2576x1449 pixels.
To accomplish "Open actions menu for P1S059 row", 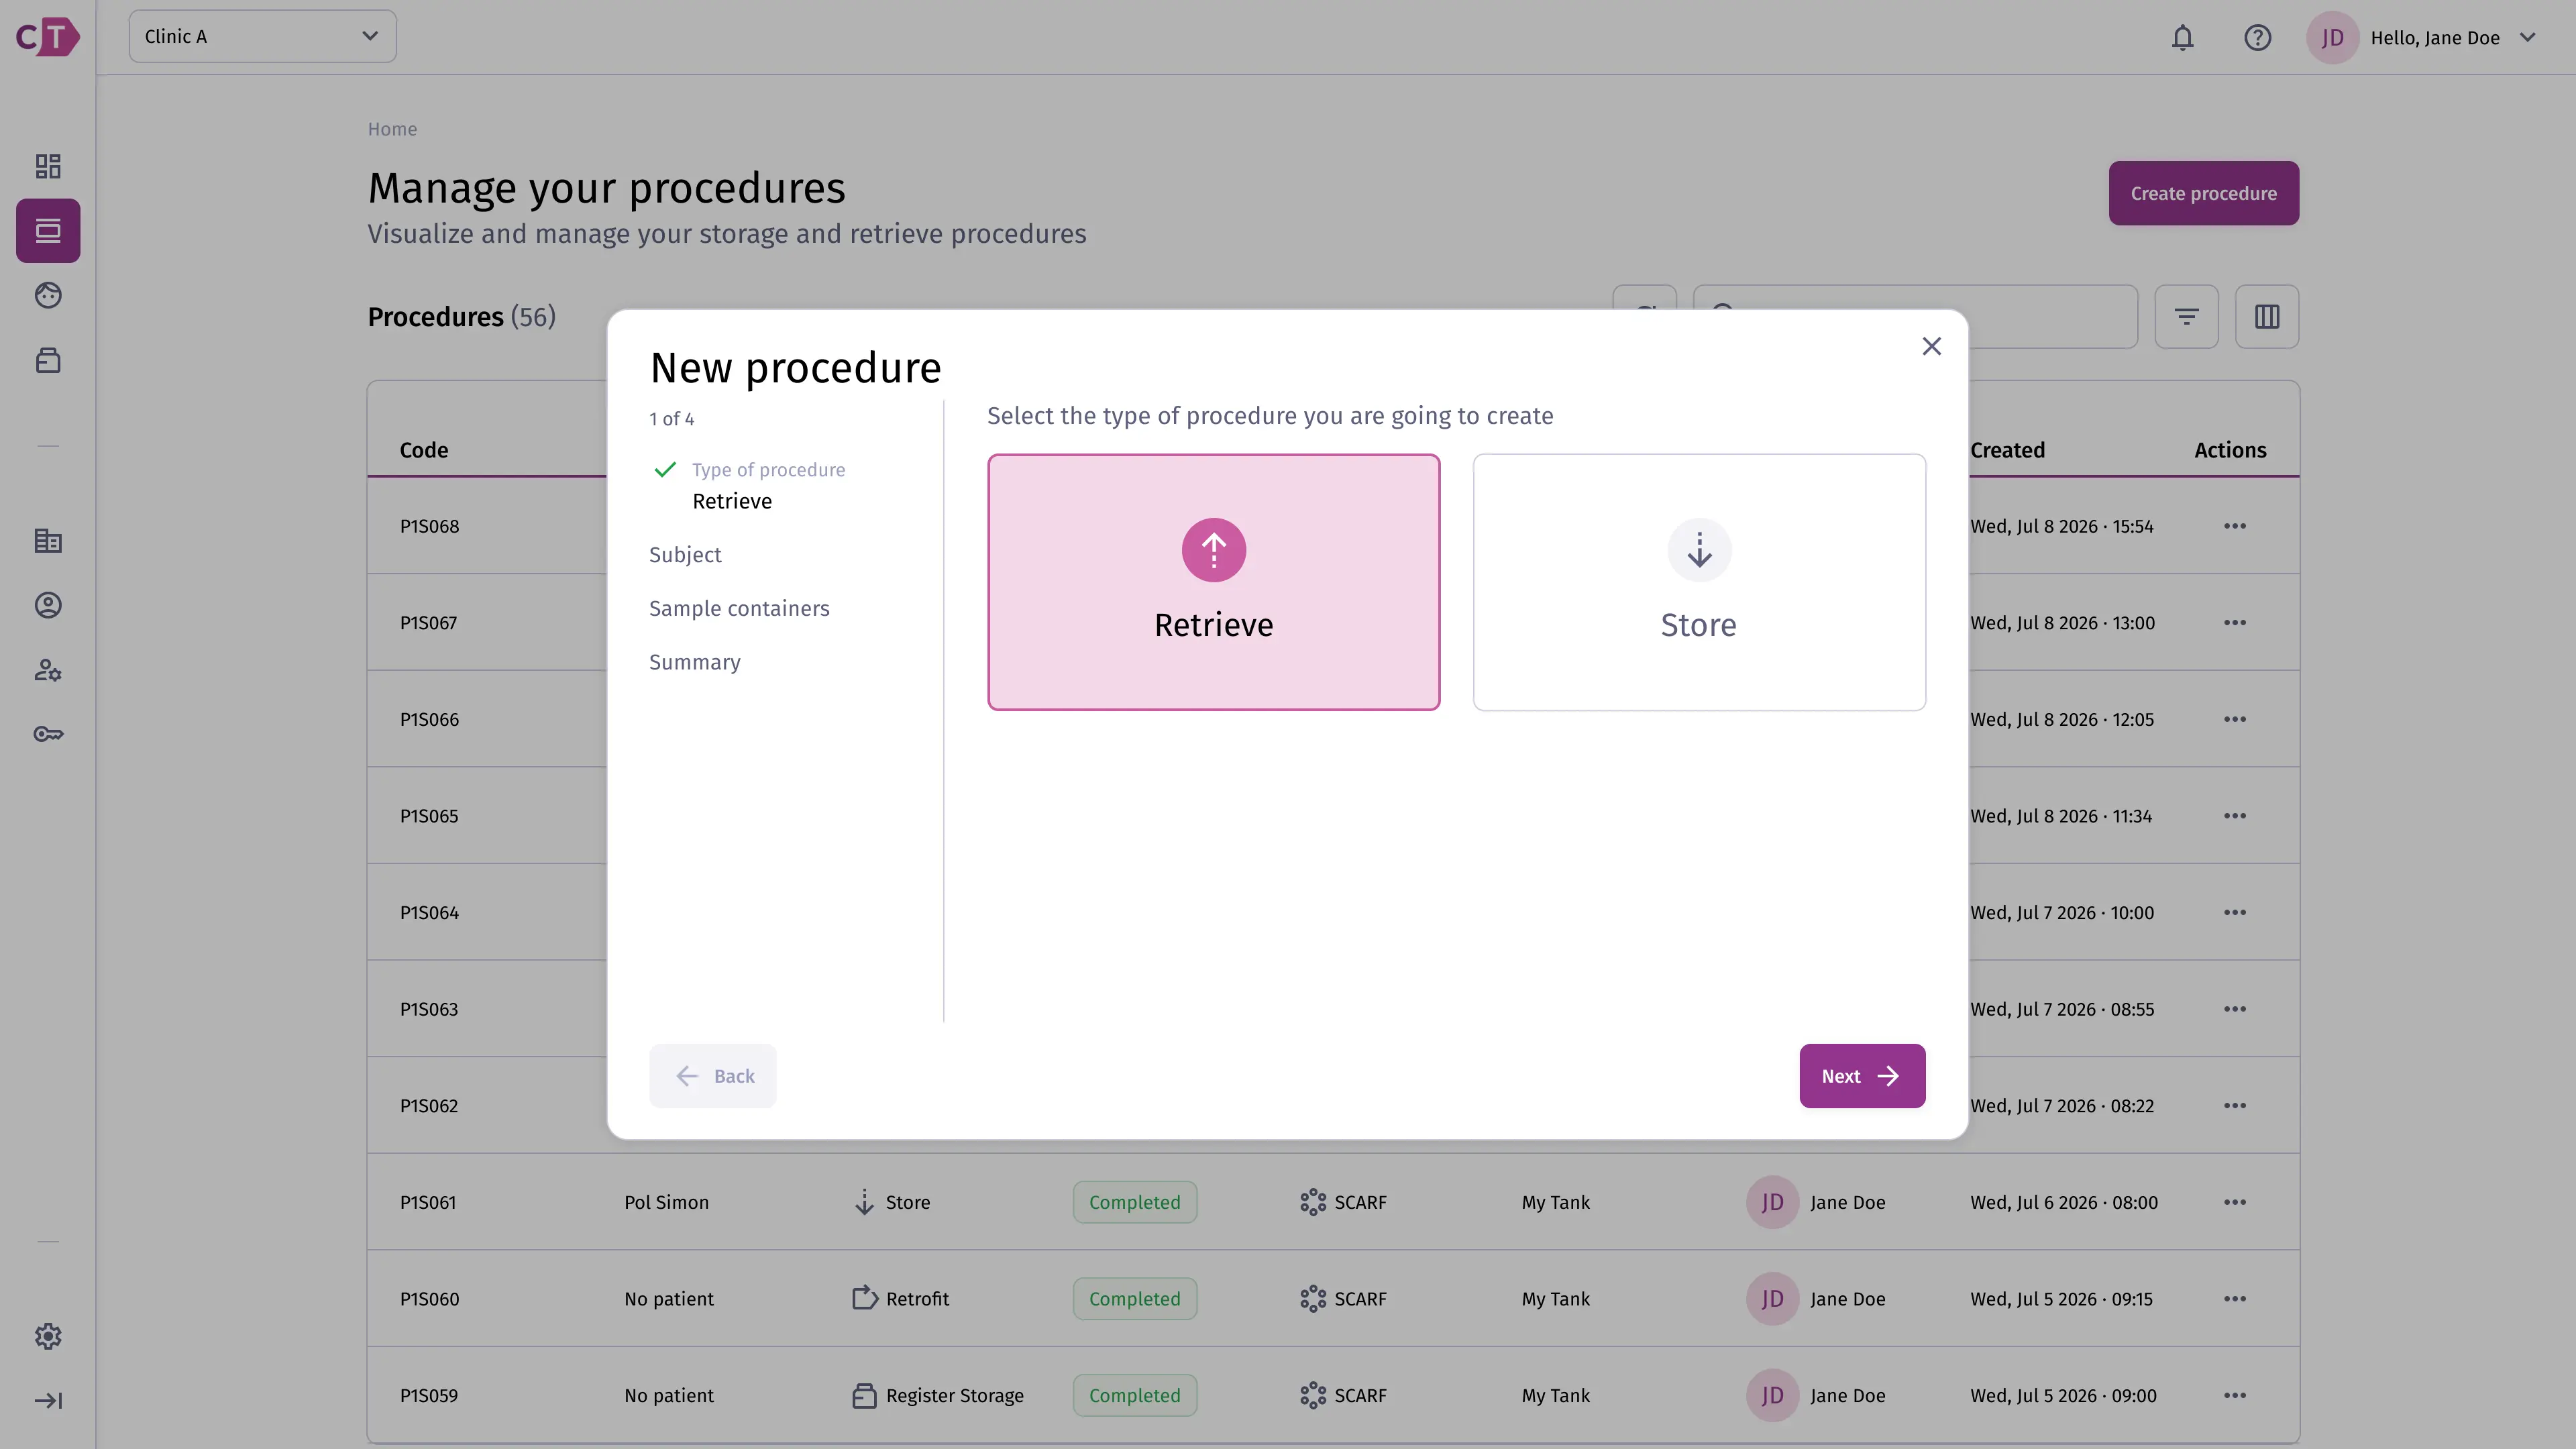I will tap(2234, 1395).
